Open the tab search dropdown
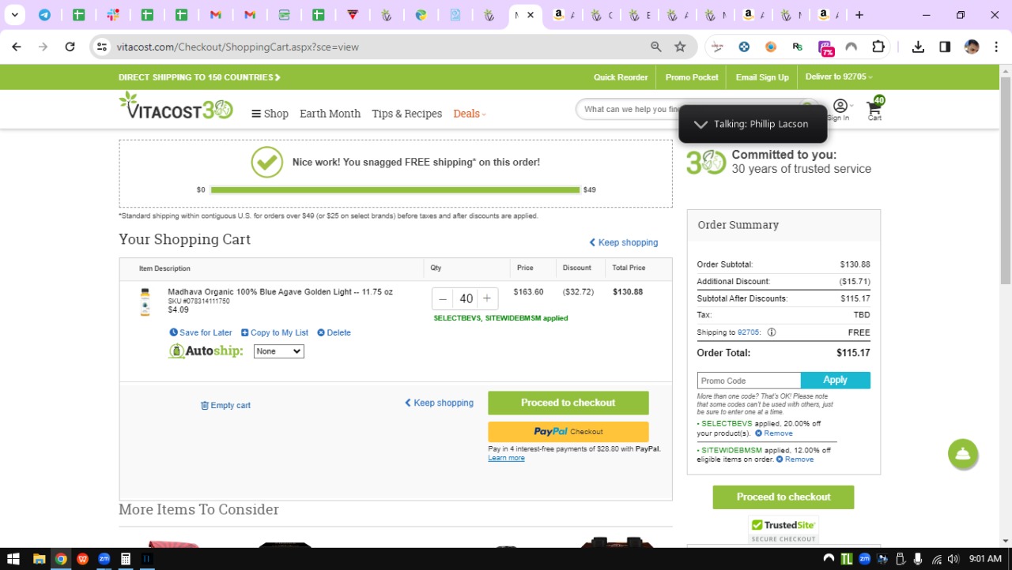The width and height of the screenshot is (1012, 570). tap(14, 15)
